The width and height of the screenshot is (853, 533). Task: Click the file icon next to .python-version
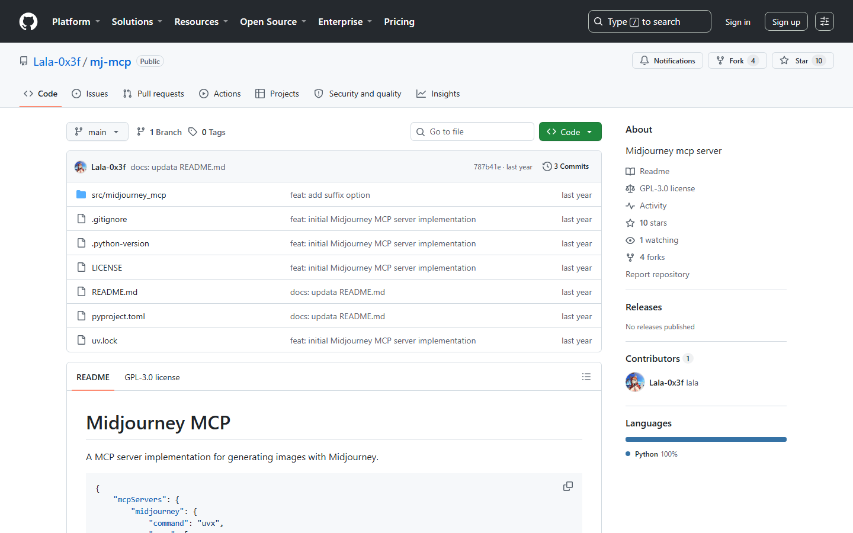click(x=82, y=243)
